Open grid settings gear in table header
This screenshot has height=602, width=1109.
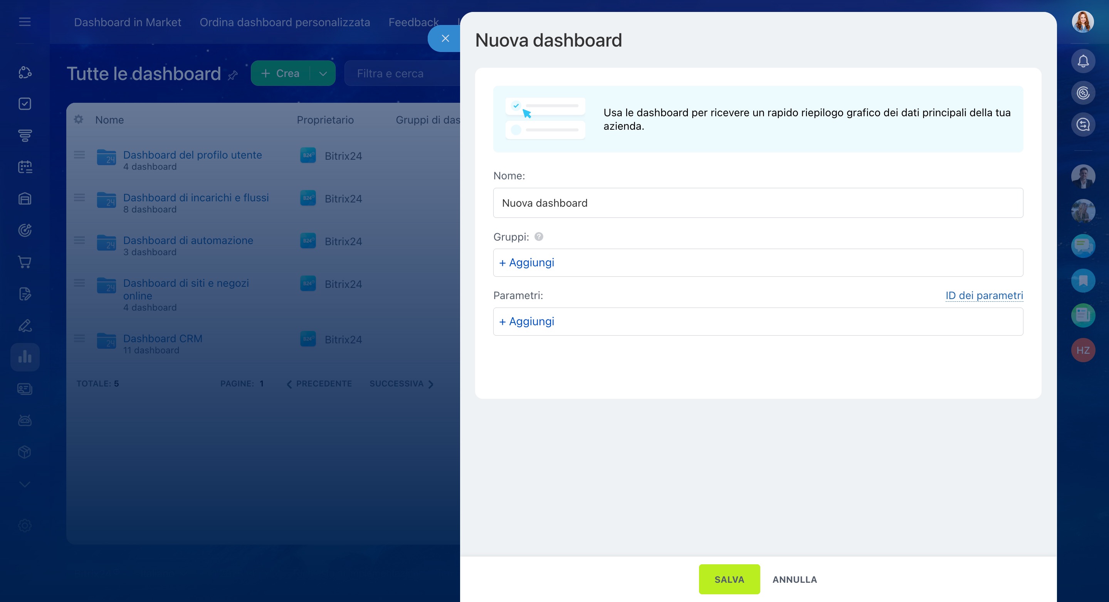[78, 120]
